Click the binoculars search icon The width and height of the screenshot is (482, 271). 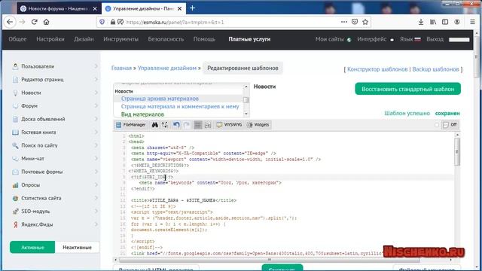tap(155, 125)
